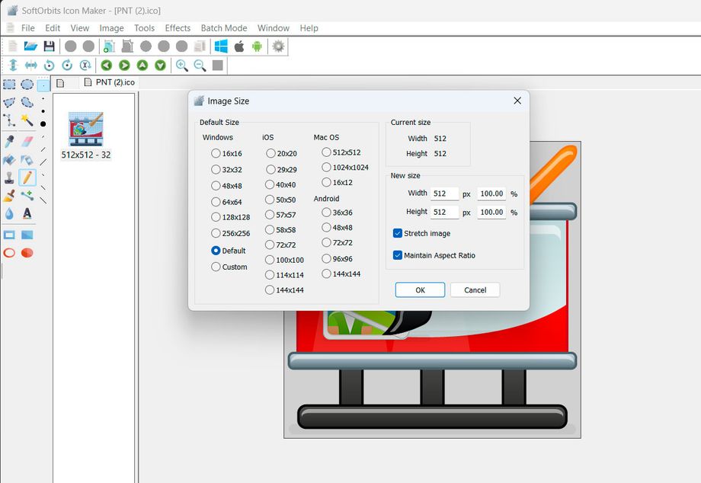Open the Batch Mode menu
This screenshot has width=701, height=483.
coord(223,27)
